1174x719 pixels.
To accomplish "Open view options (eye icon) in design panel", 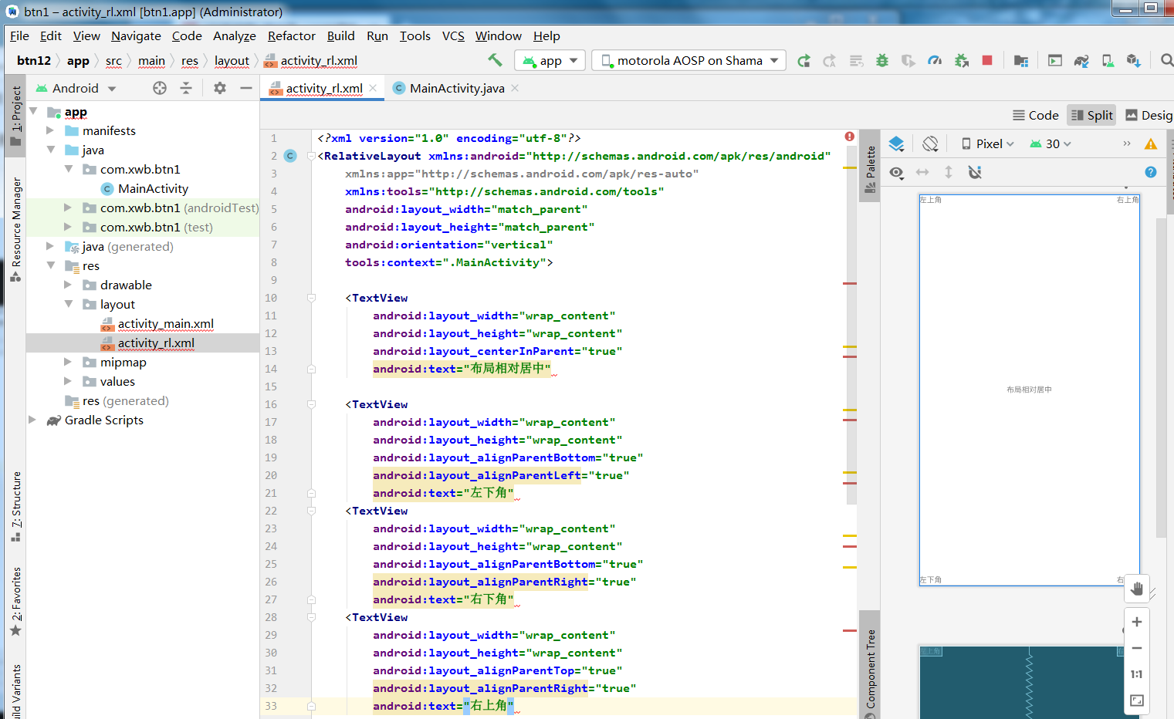I will click(x=896, y=173).
